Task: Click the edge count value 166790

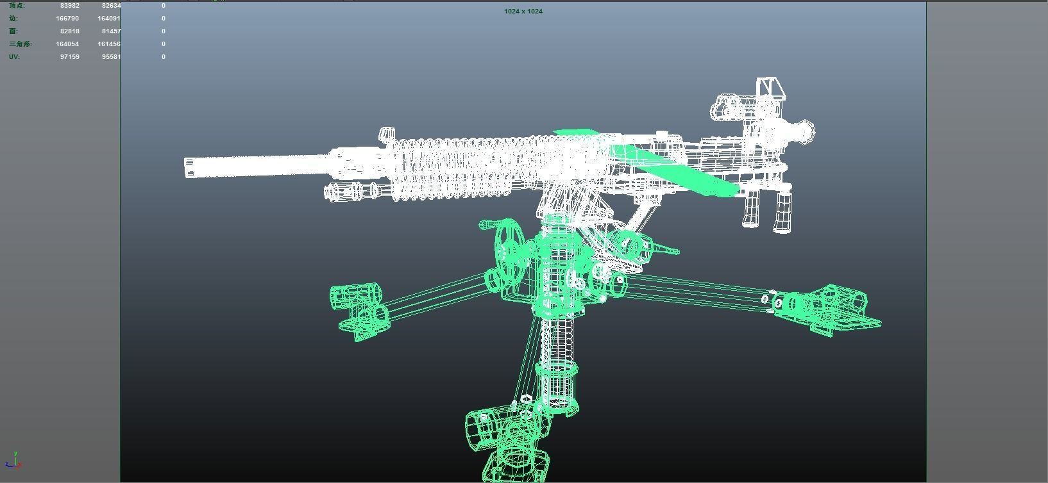Action: coord(67,19)
